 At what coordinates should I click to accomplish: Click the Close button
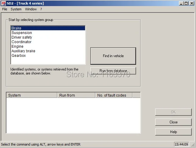[173, 122]
